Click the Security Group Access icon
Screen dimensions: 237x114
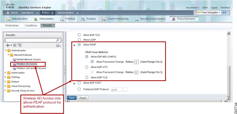coord(137,19)
